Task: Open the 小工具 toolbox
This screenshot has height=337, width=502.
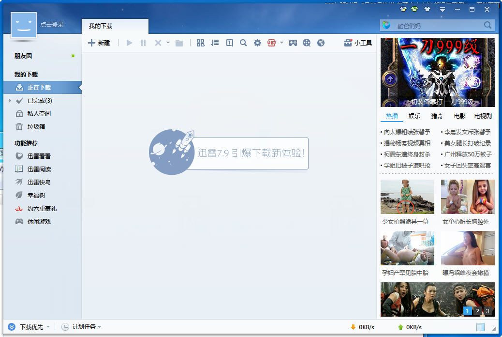Action: click(x=358, y=43)
